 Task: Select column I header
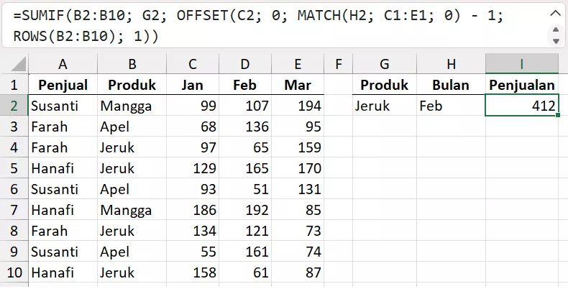pos(522,65)
